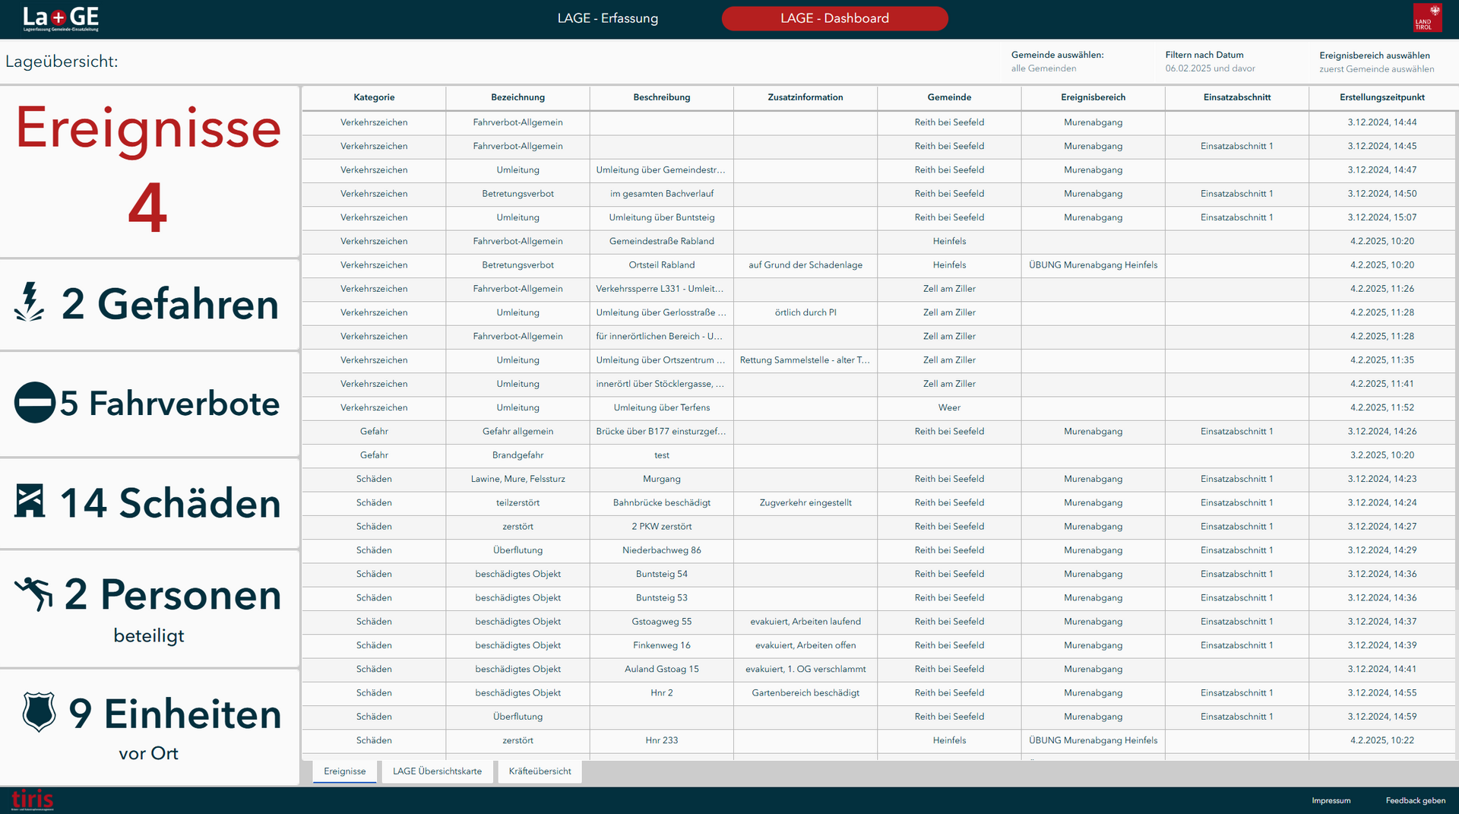
Task: Switch to the Kräfteübersicht tab
Action: (x=540, y=771)
